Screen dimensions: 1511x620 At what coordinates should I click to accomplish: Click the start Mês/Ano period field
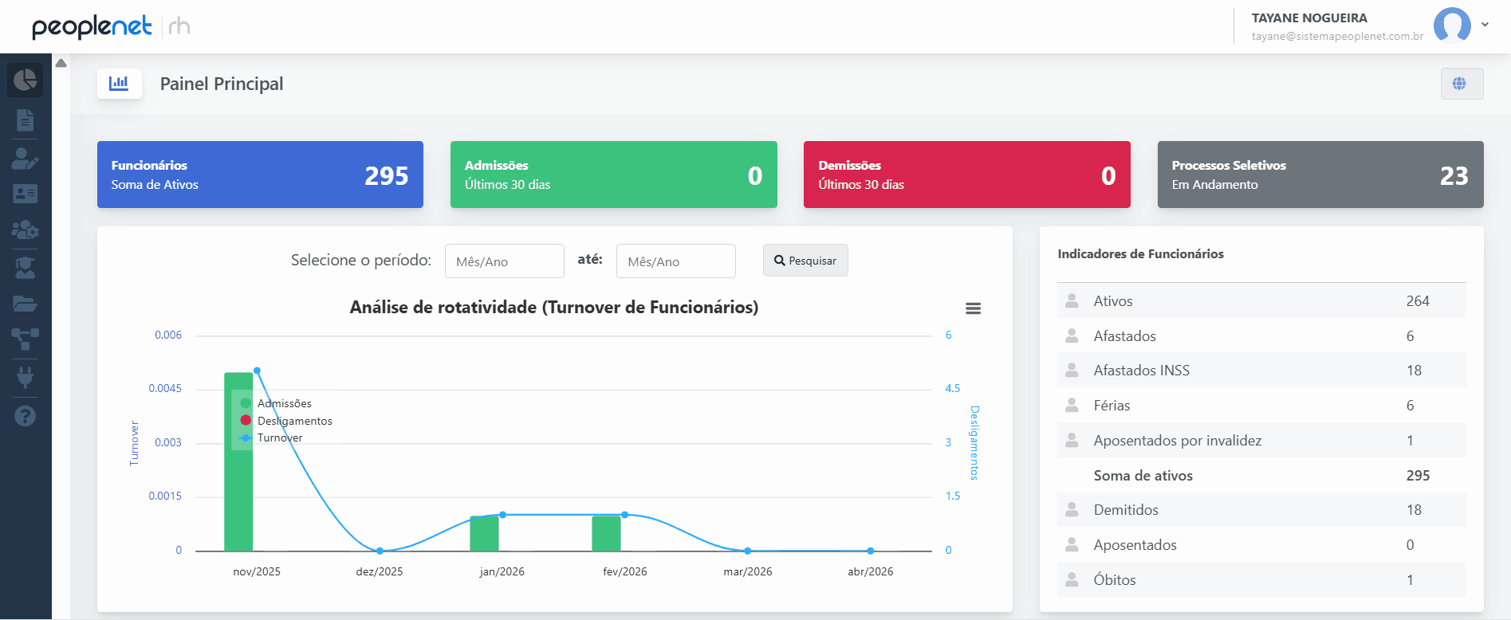tap(505, 261)
